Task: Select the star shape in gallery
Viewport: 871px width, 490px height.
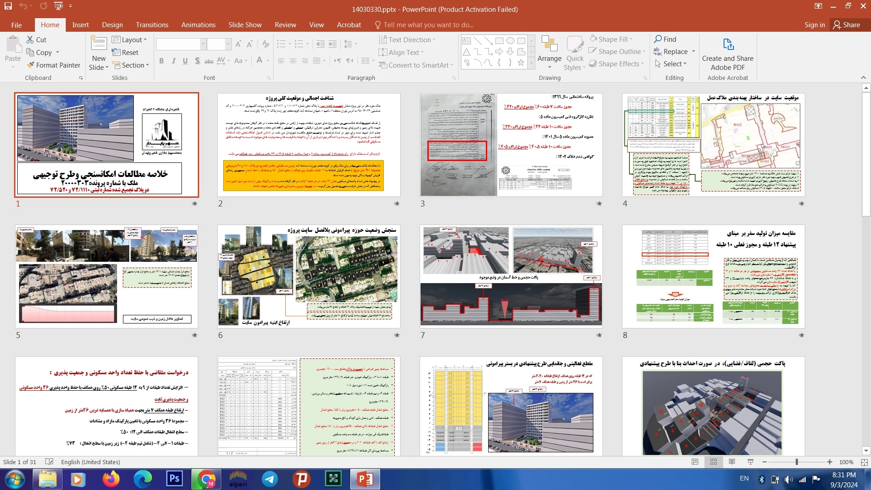Action: pyautogui.click(x=521, y=63)
